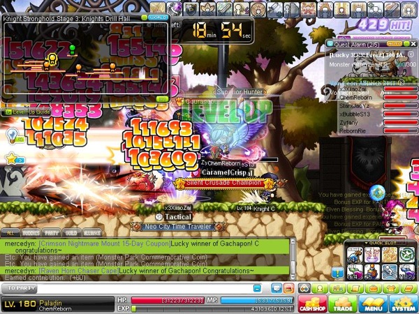
Task: Open the quest scroll icon
Action: click(x=355, y=288)
